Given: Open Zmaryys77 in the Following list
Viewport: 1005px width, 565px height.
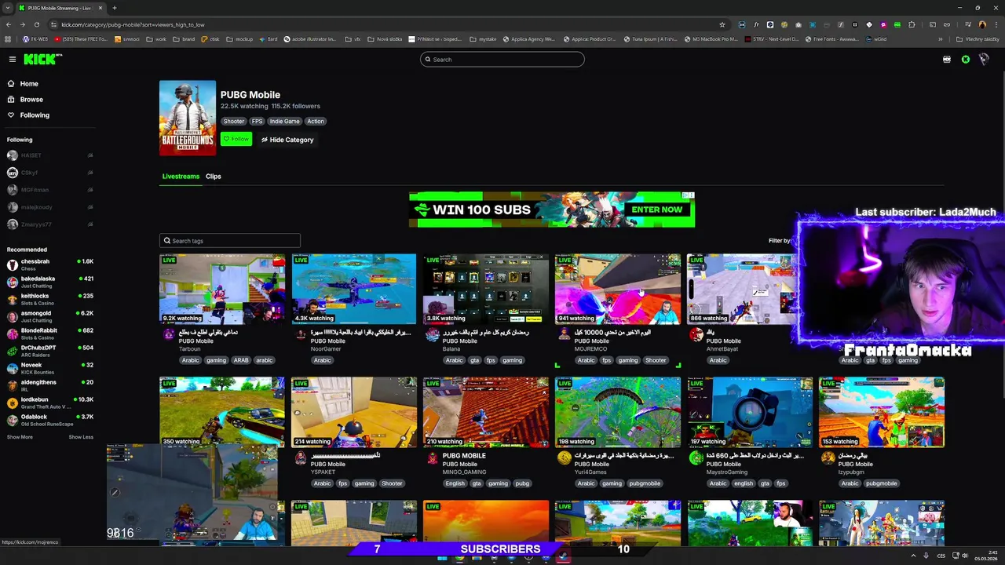Looking at the screenshot, I should 49,224.
